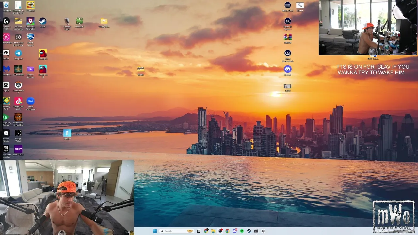The width and height of the screenshot is (418, 235).
Task: Launch Among Us 3D shortcut
Action: (43, 71)
